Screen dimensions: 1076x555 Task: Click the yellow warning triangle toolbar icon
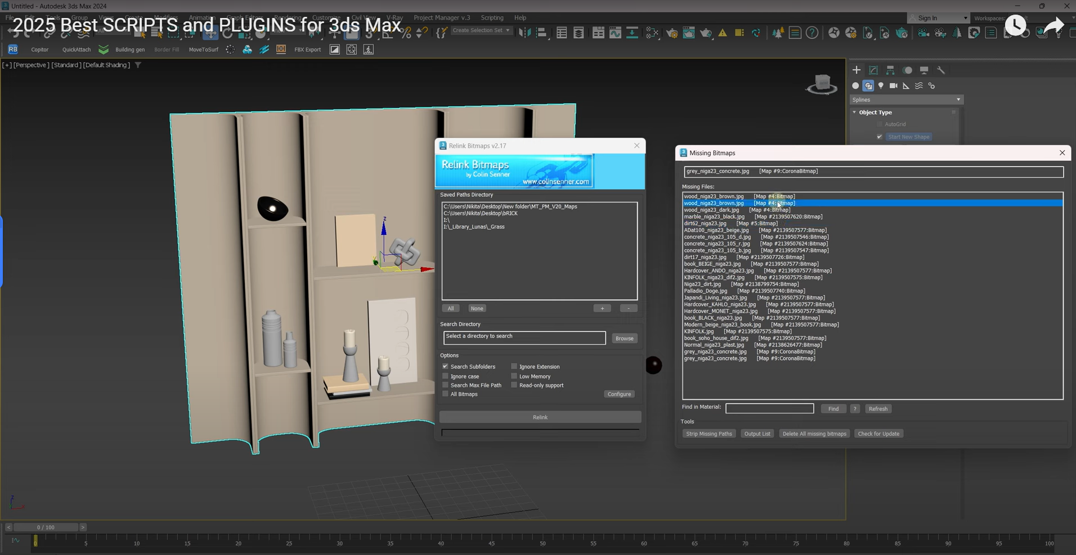[x=723, y=33]
